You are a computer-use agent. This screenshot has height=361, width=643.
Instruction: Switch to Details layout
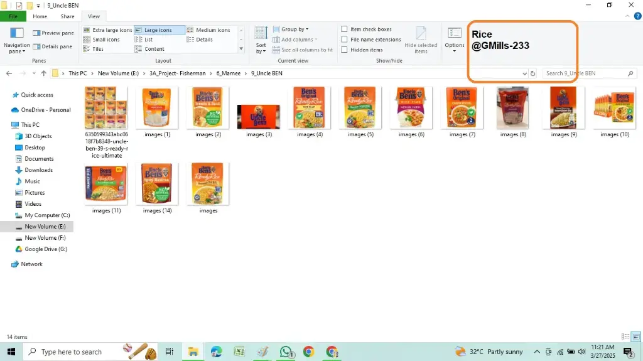(200, 40)
